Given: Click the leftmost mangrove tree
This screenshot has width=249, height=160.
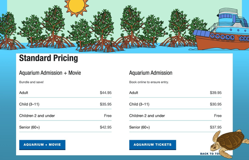Looking at the screenshot, I should pyautogui.click(x=8, y=30).
